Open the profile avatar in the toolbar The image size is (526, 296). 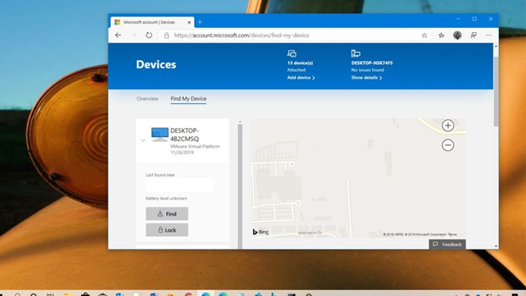click(457, 35)
